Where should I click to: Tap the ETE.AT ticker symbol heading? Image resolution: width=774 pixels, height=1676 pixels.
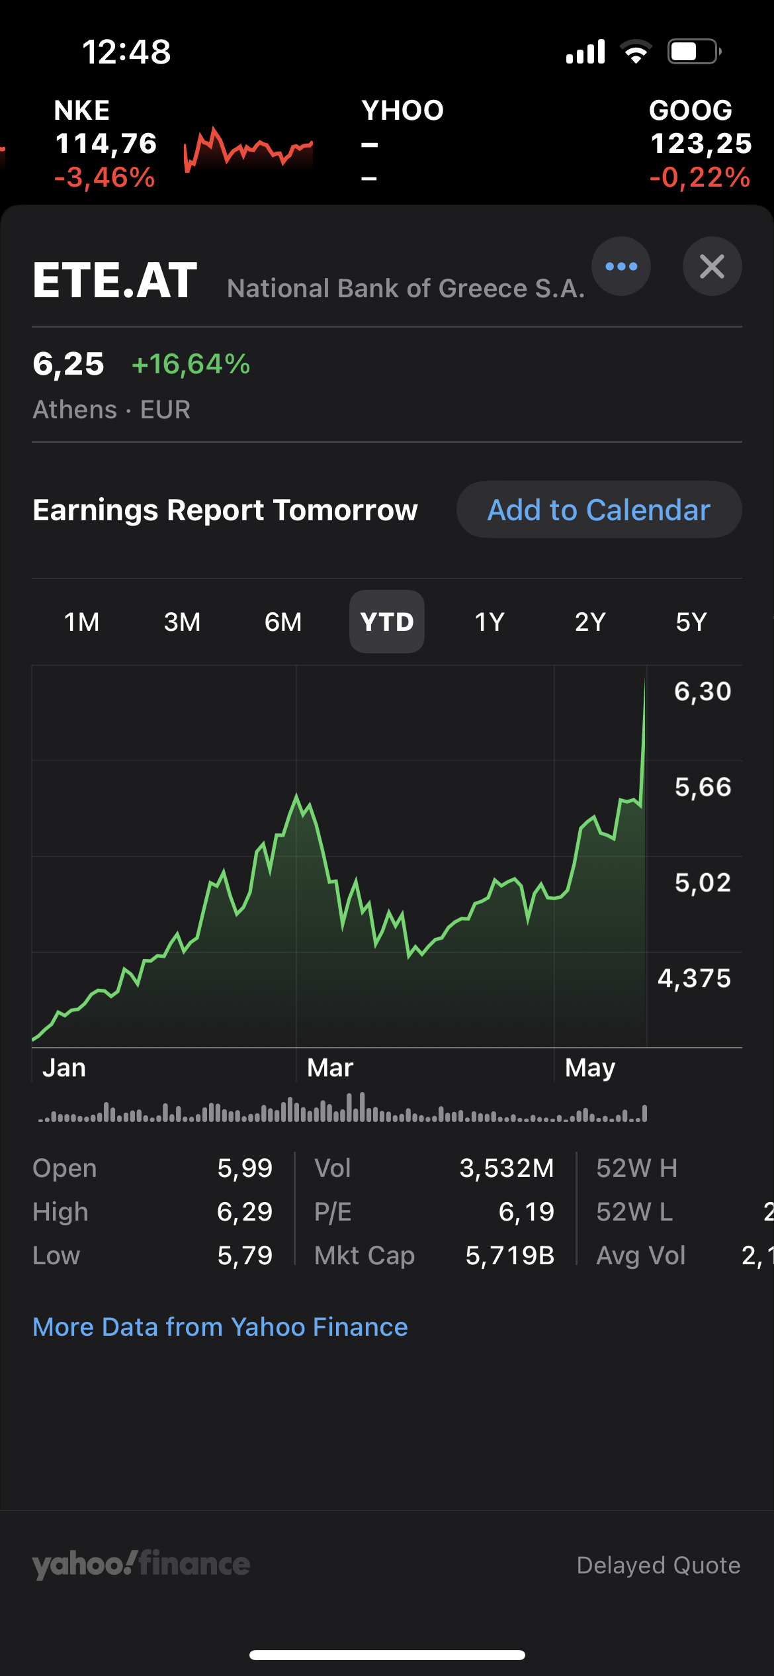click(x=115, y=280)
